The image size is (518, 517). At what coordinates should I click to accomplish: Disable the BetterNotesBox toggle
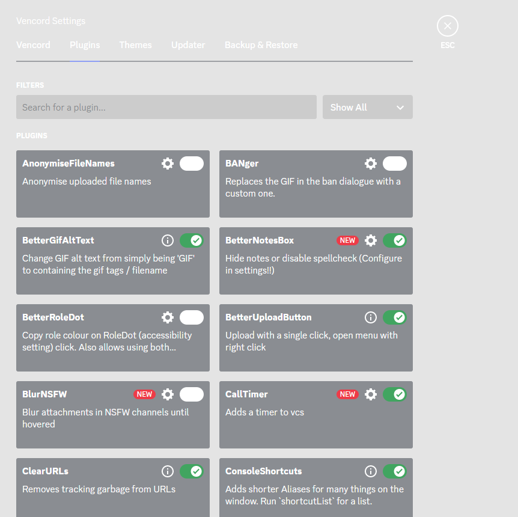click(395, 240)
